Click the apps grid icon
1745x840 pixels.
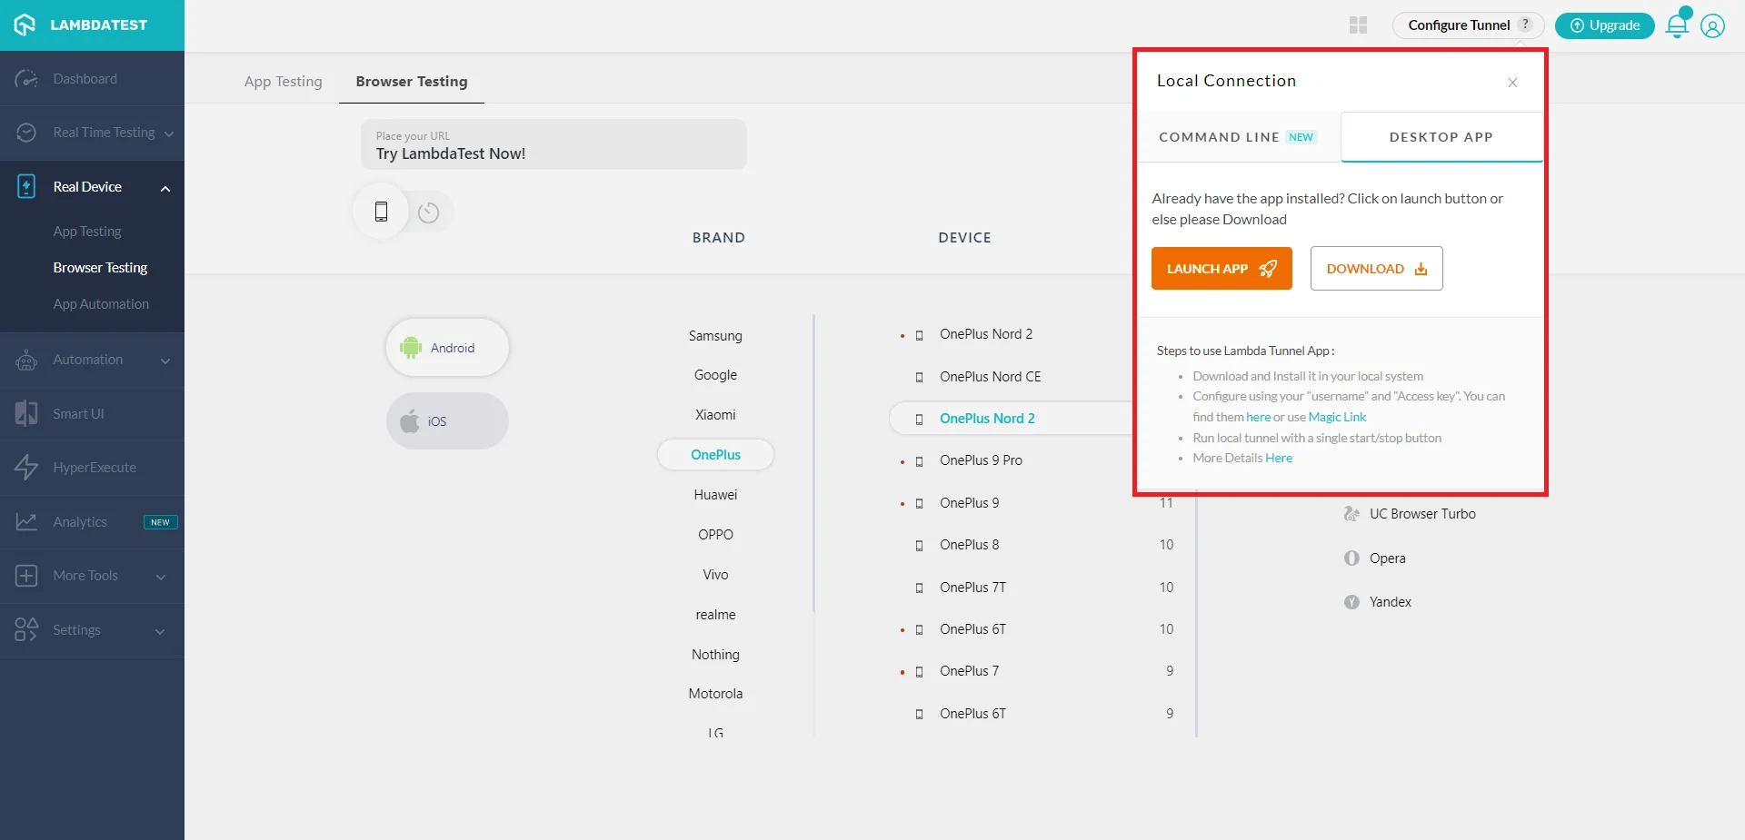[1358, 25]
